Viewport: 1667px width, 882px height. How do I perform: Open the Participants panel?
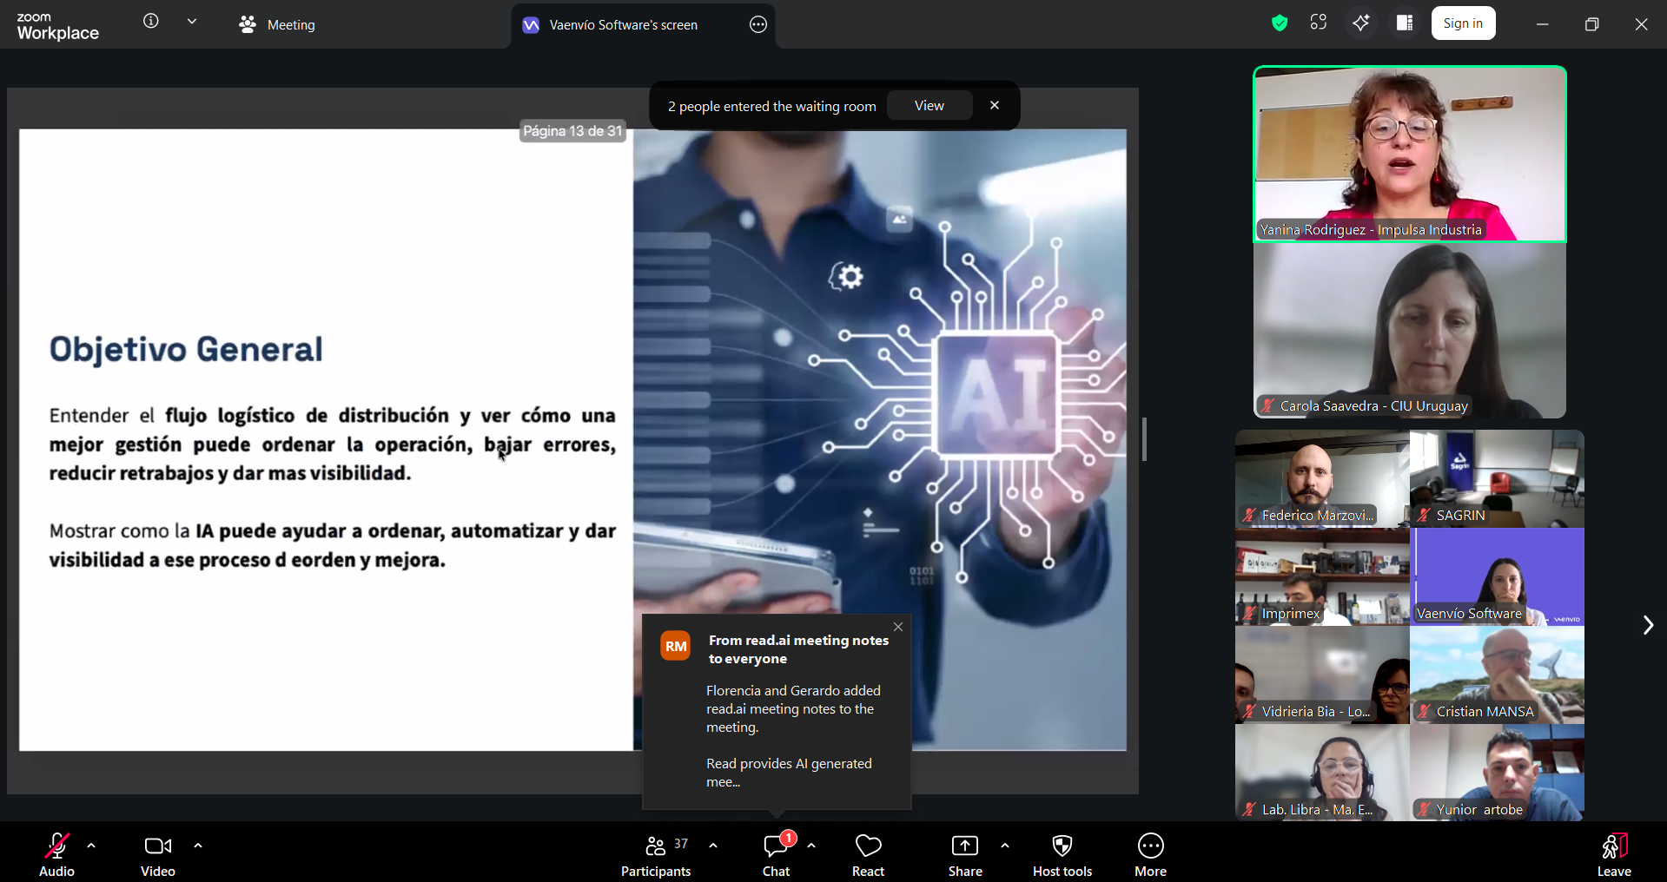656,855
